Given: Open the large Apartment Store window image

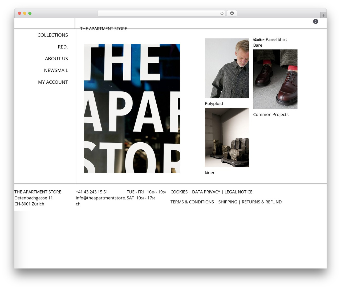Looking at the screenshot, I should coord(132,109).
